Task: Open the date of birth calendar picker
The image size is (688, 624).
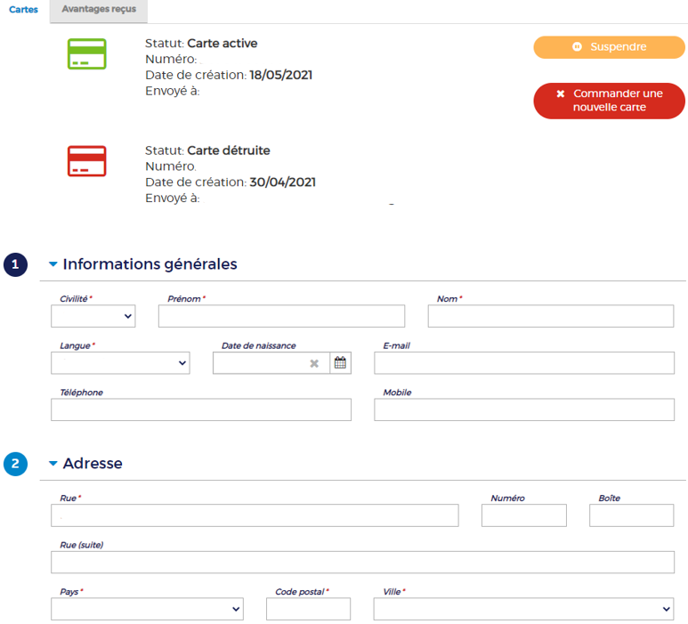Action: [340, 362]
